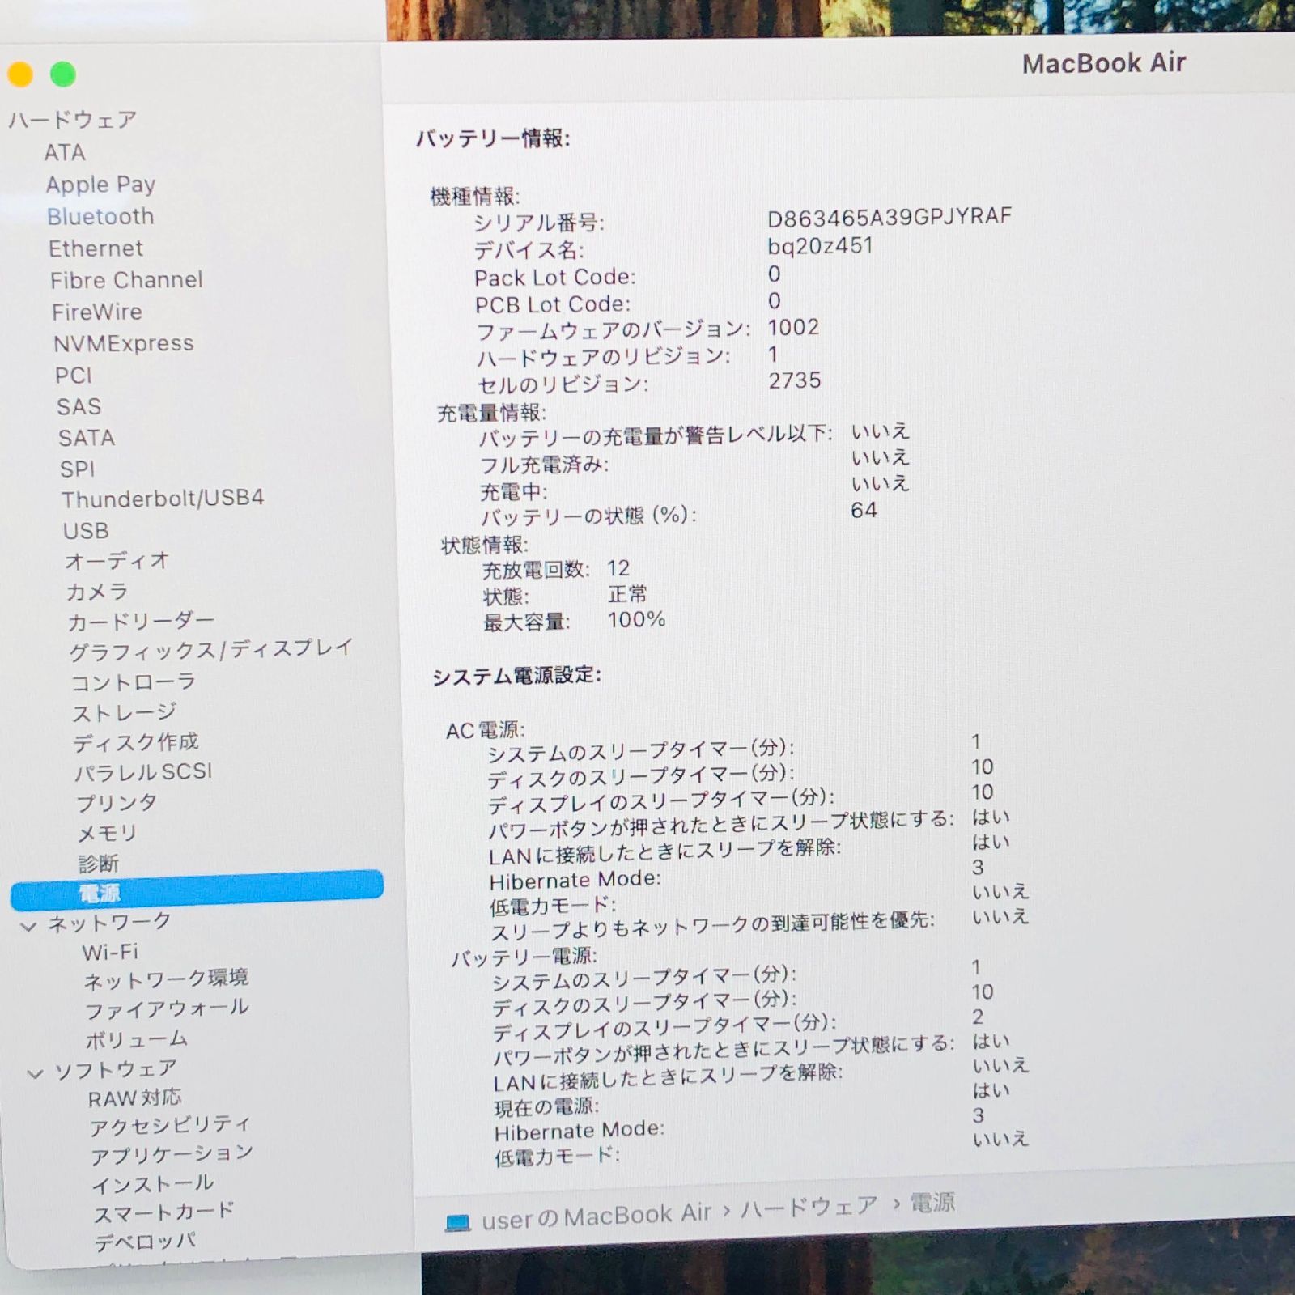
Task: Open Wi-Fi network information
Action: click(x=110, y=952)
